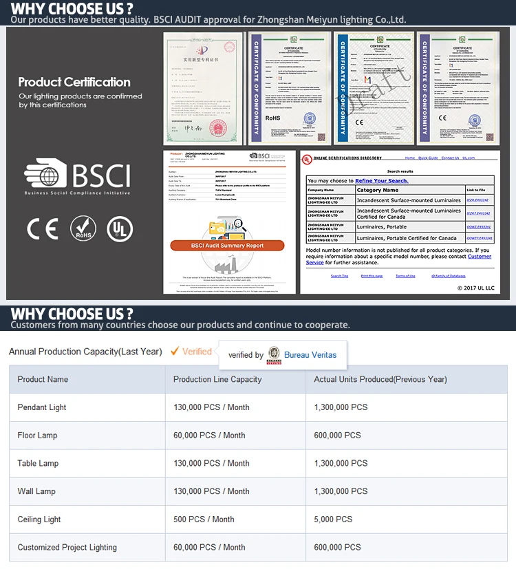This screenshot has width=516, height=569.
Task: Select the Wall Lamp row name
Action: [36, 491]
